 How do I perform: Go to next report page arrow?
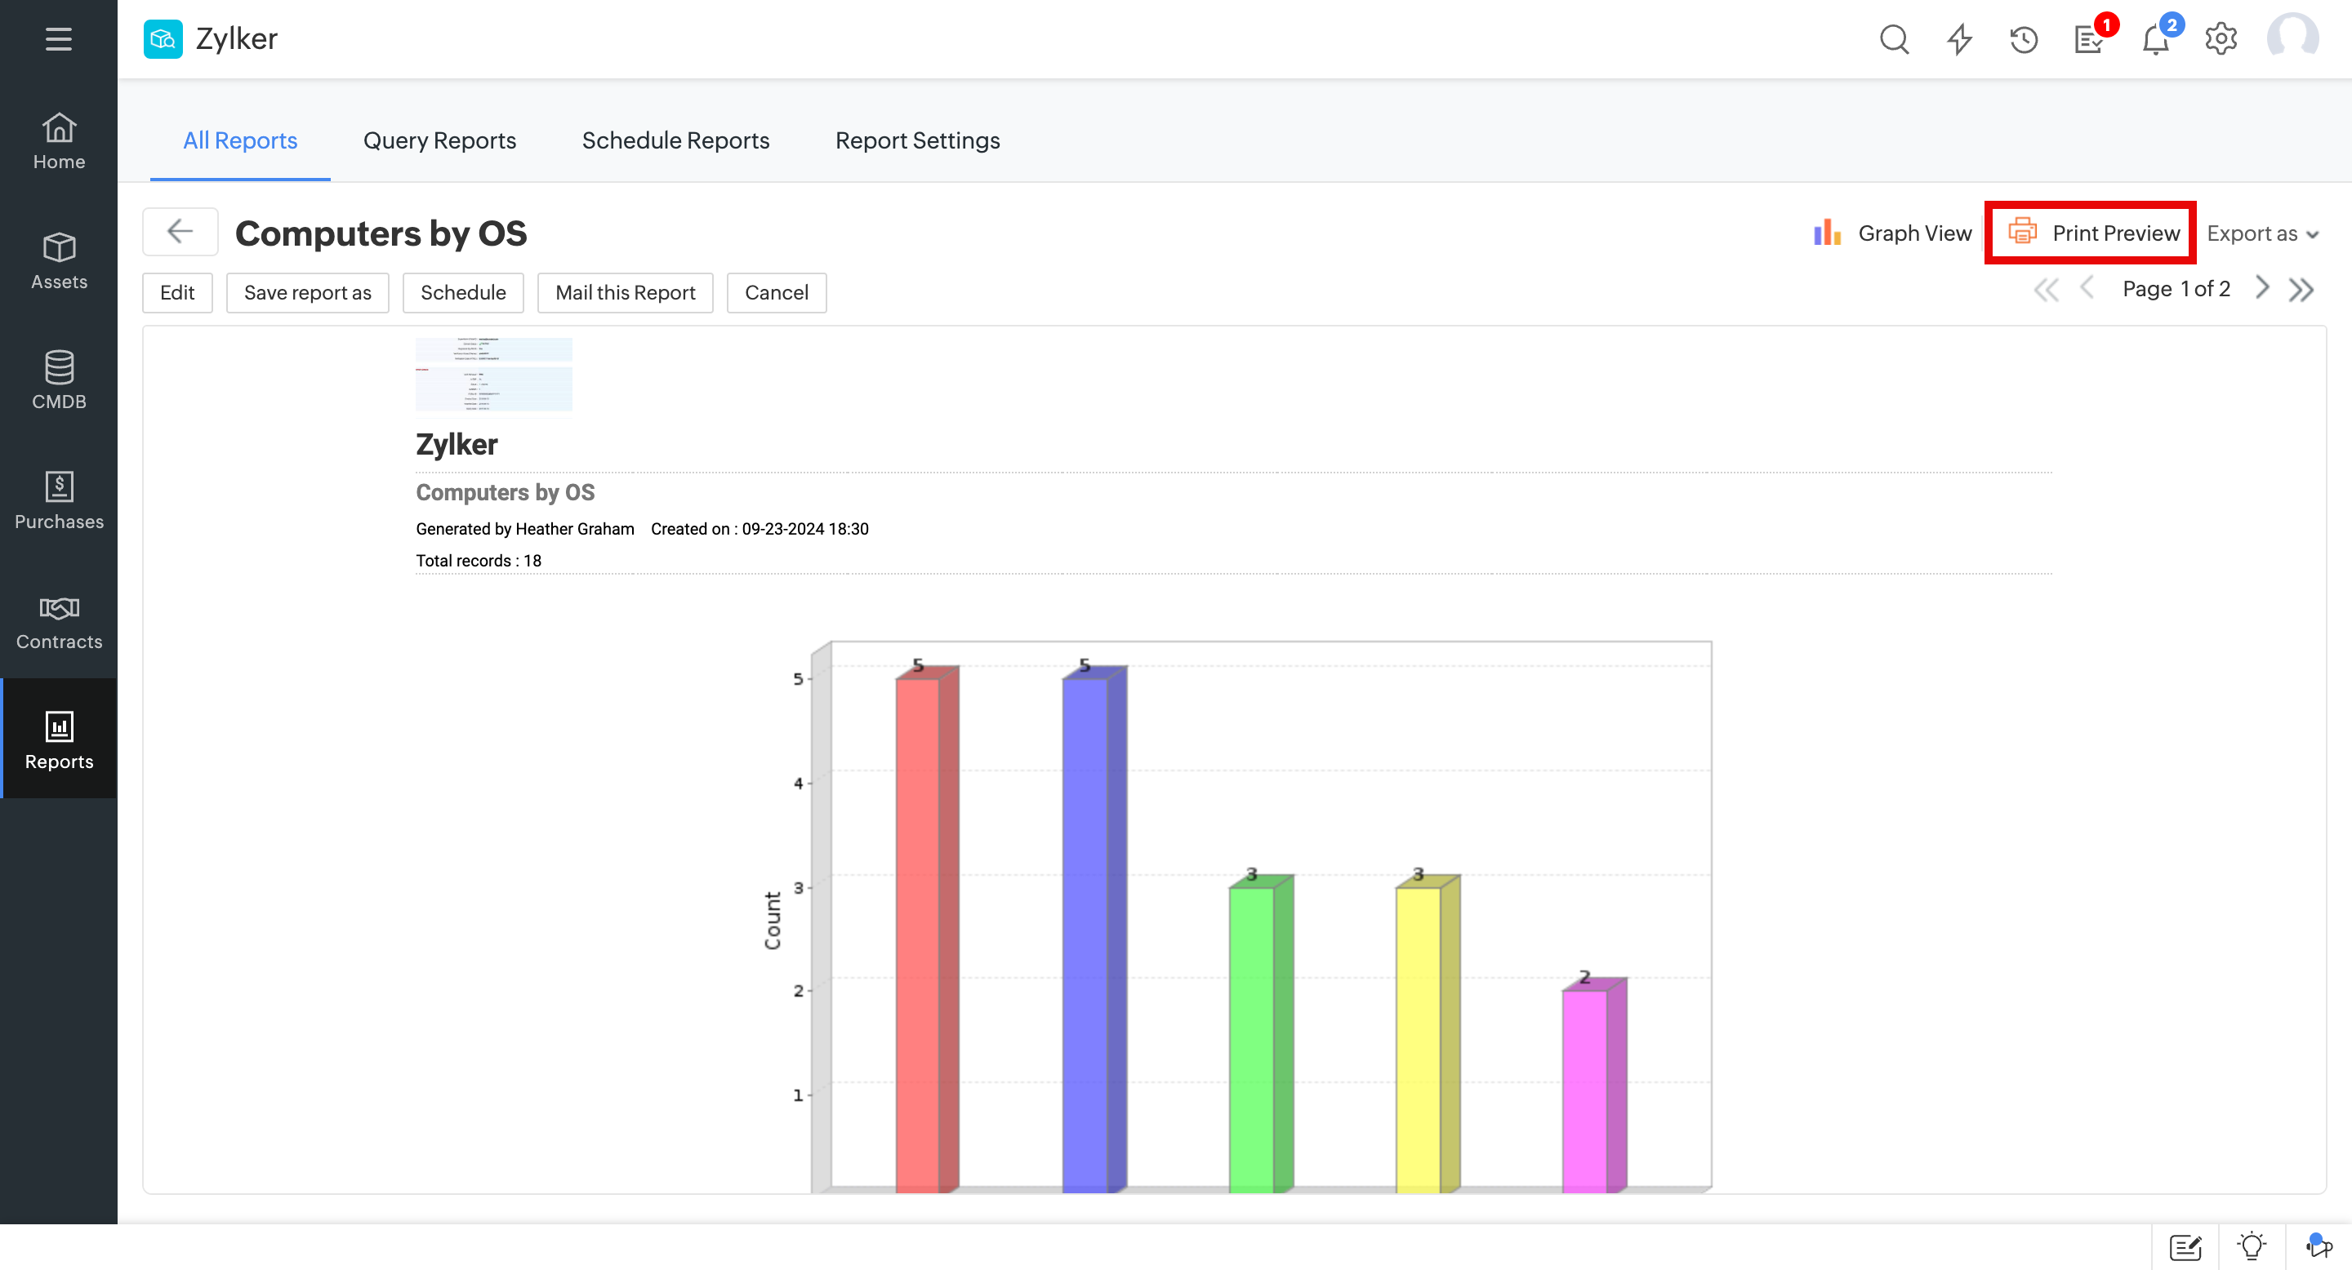[x=2262, y=288]
